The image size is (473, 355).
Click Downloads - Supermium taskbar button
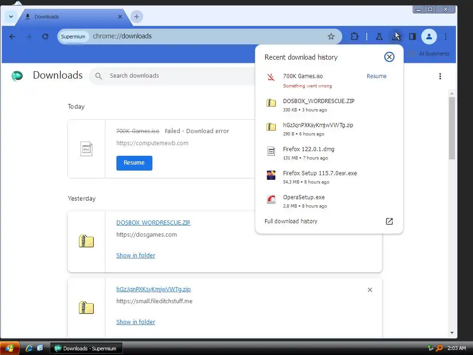click(86, 349)
